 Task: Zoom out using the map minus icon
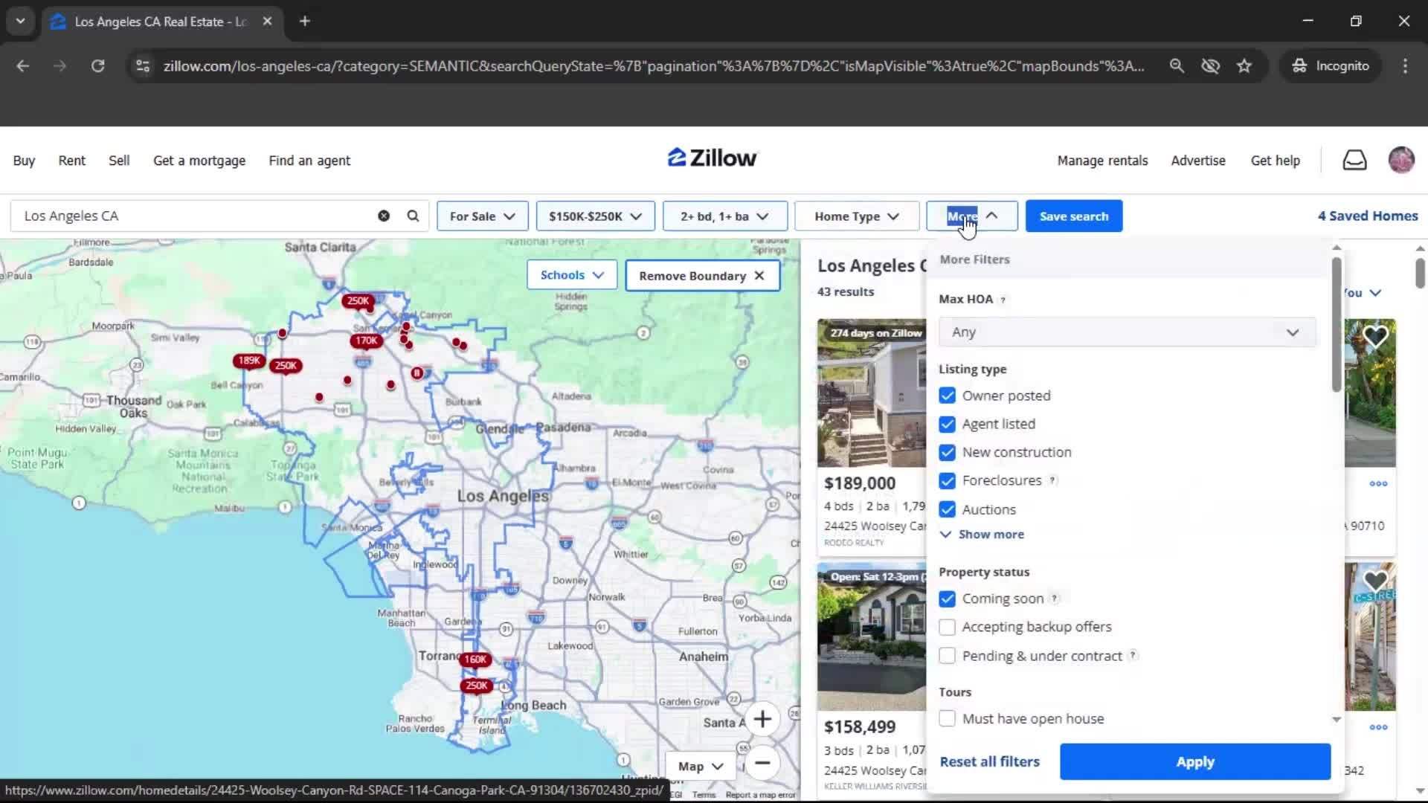tap(762, 764)
